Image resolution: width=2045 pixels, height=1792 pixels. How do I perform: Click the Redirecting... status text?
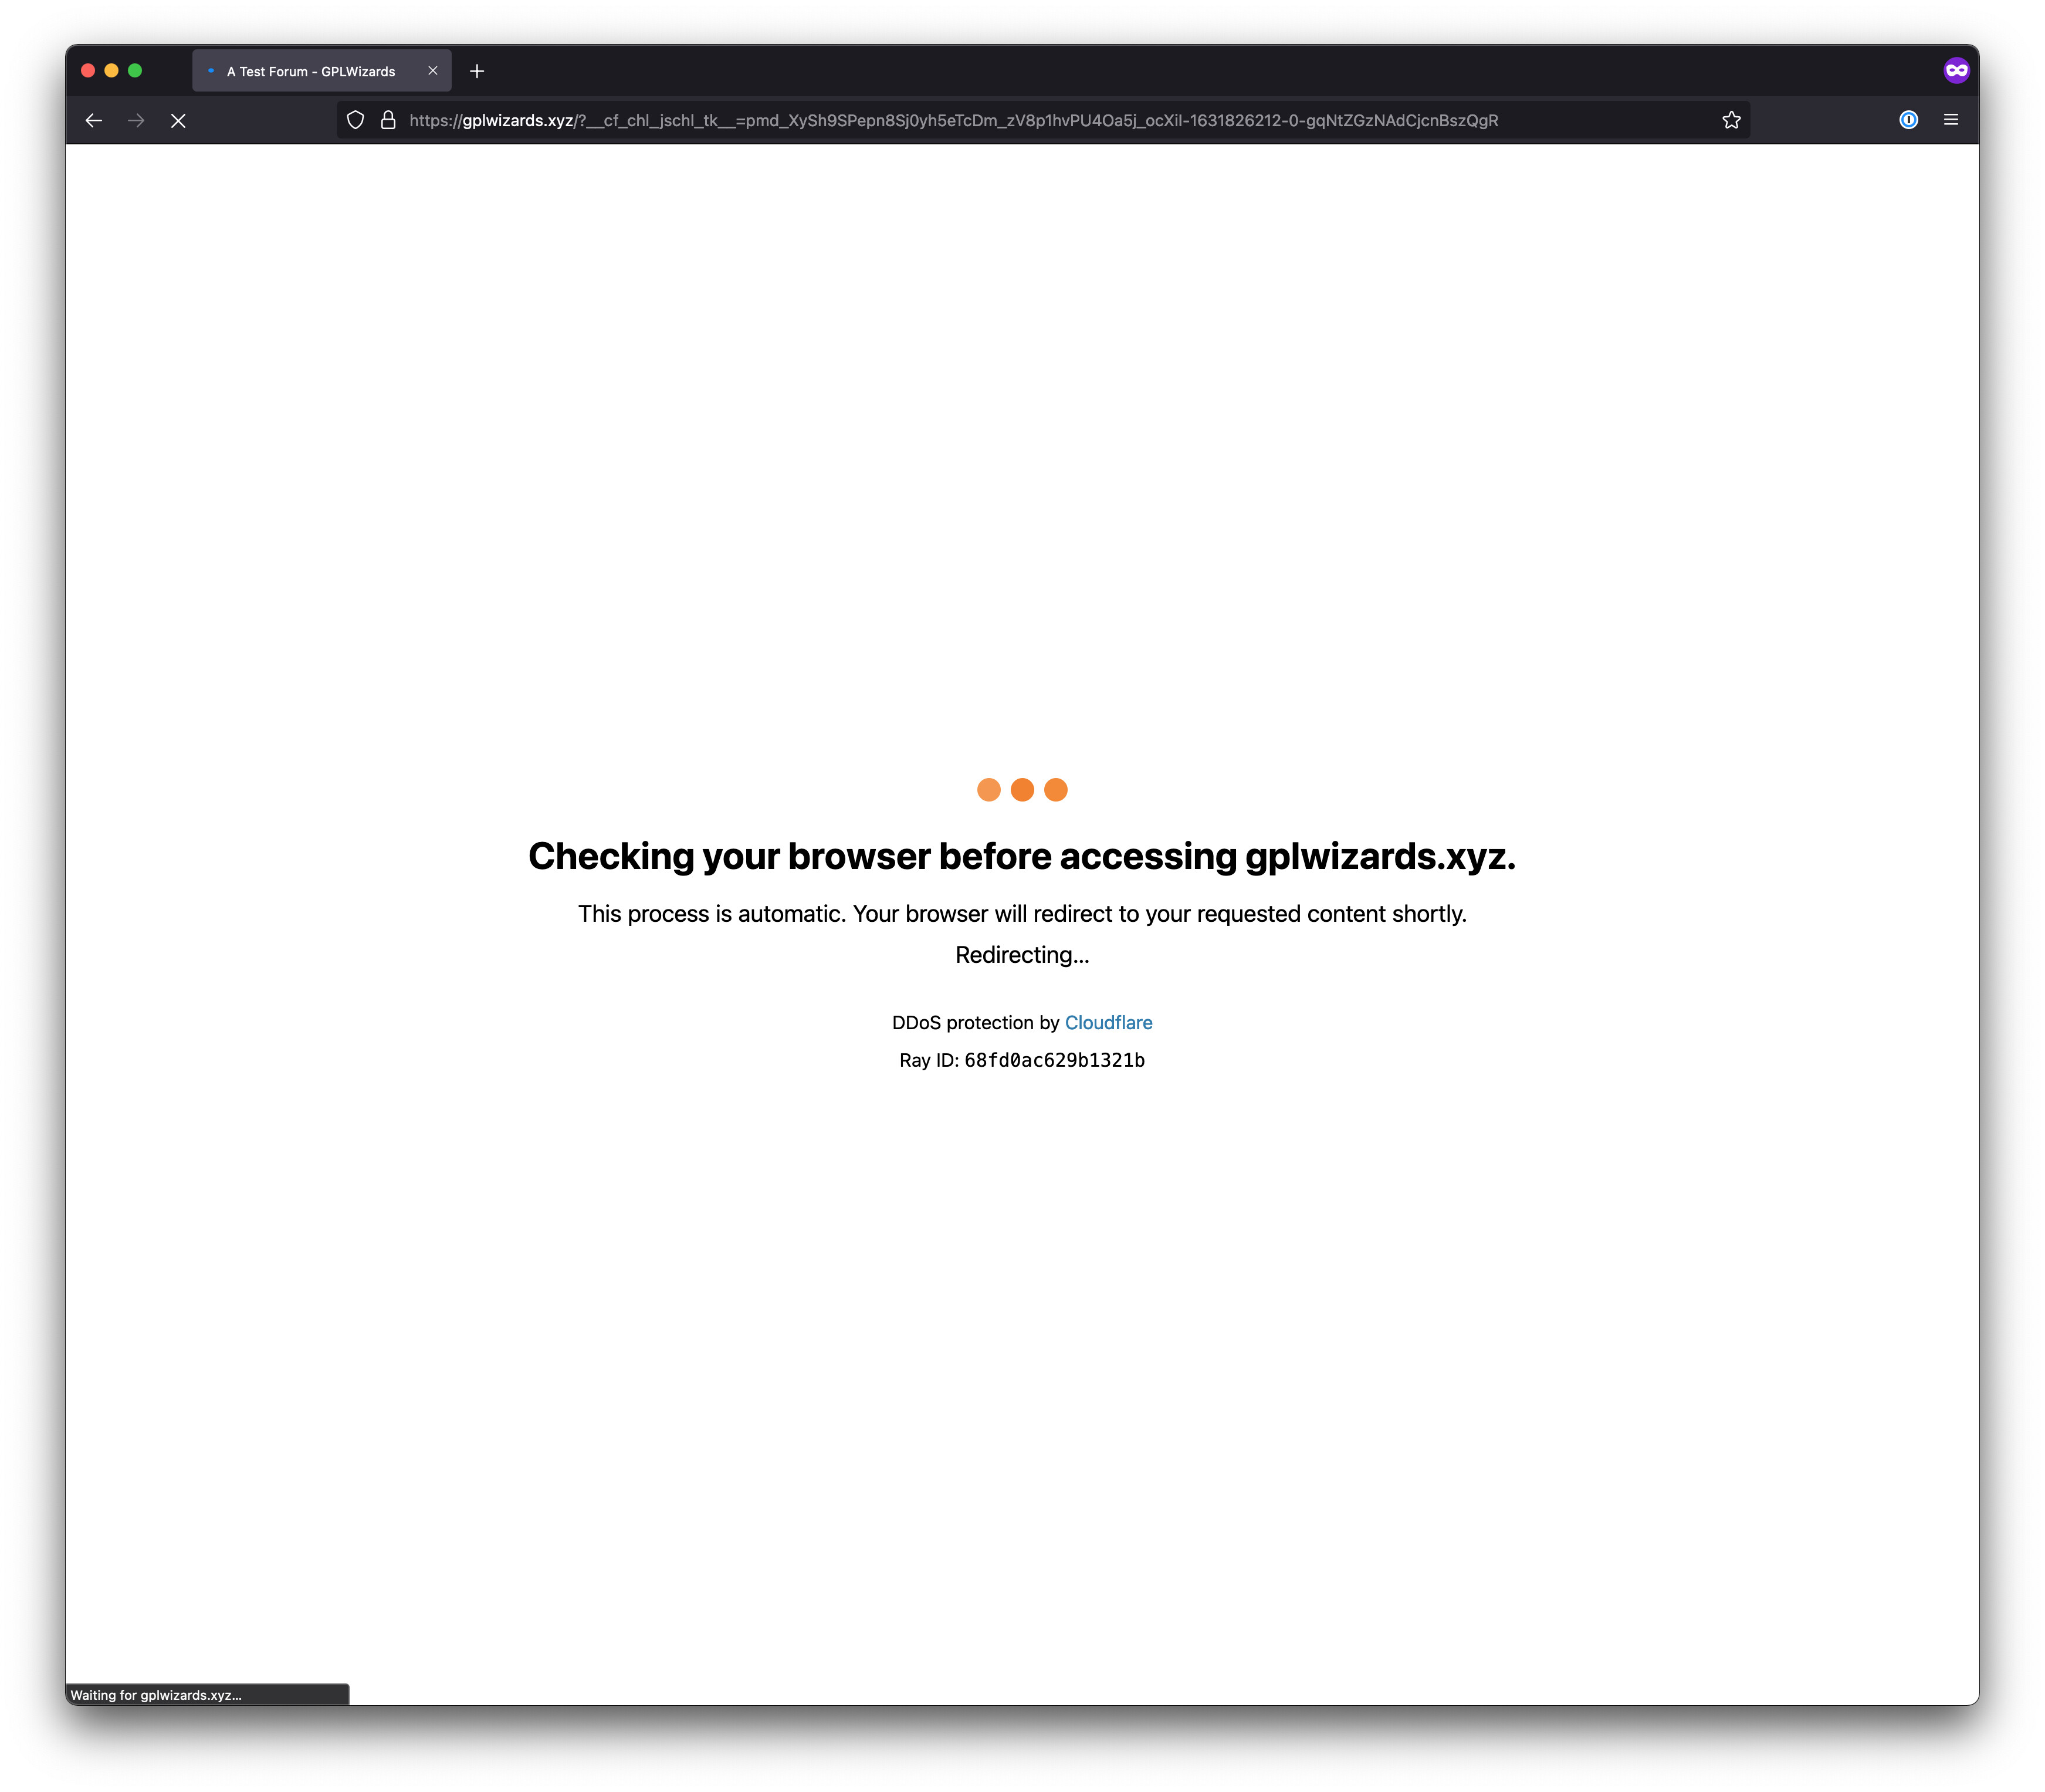tap(1021, 955)
